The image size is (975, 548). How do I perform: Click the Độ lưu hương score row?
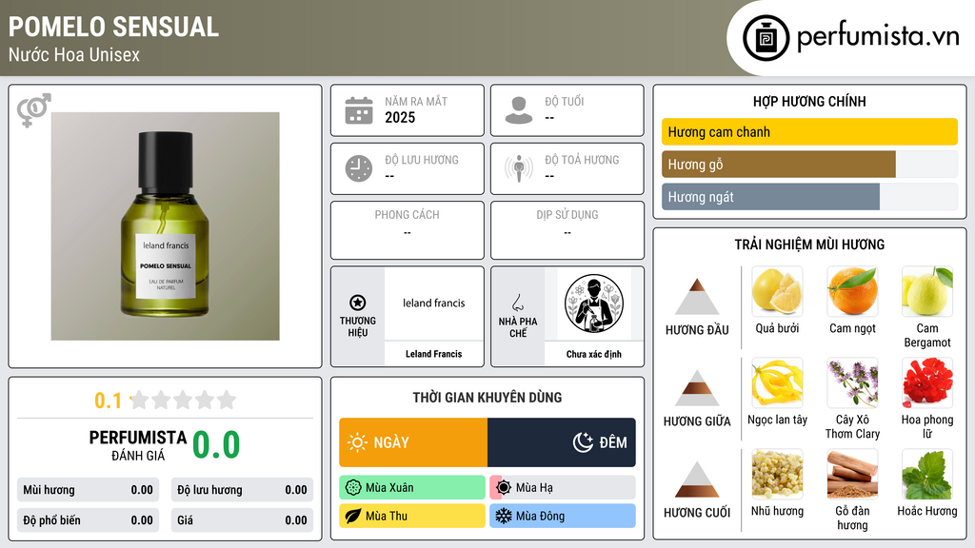(x=242, y=490)
